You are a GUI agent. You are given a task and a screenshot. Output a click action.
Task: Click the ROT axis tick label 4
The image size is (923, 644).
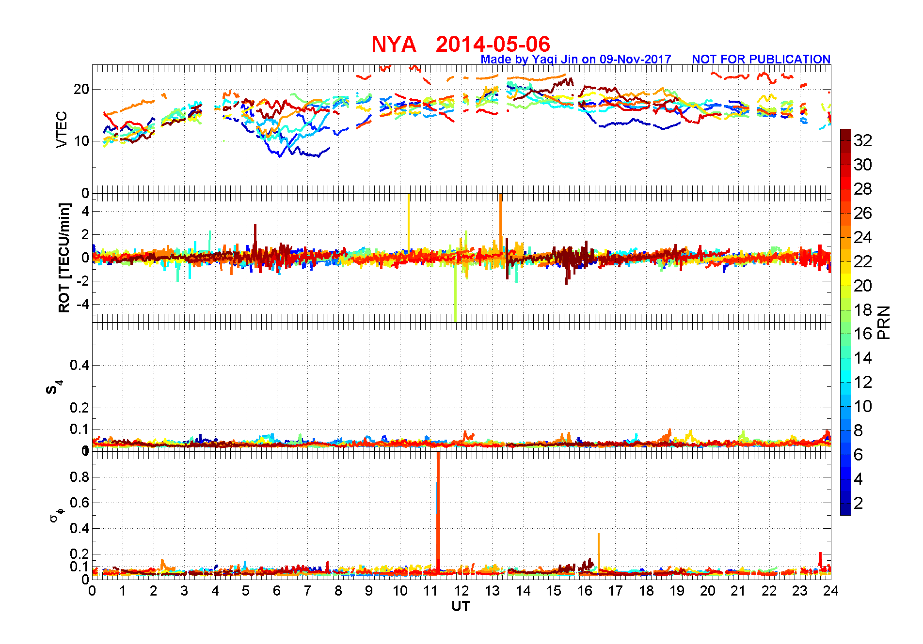tap(85, 211)
